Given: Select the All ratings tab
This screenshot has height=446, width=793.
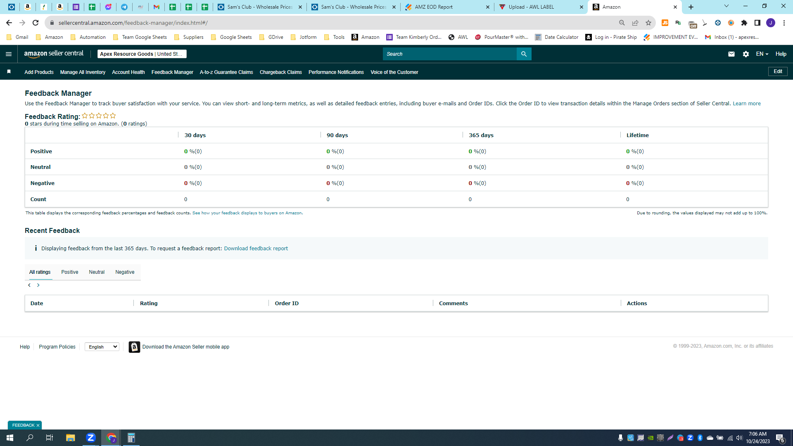Looking at the screenshot, I should [x=40, y=272].
